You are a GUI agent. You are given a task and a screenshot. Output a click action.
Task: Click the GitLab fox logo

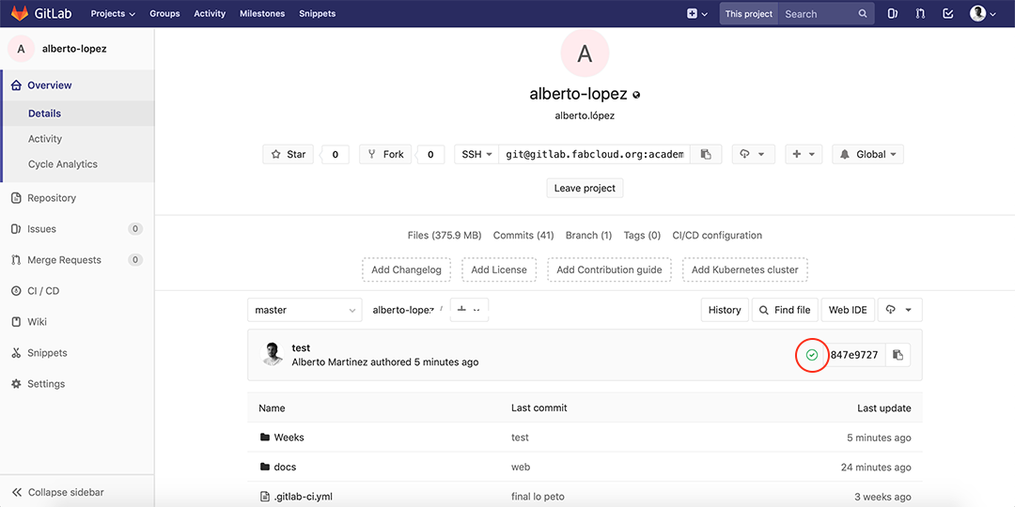click(x=20, y=14)
